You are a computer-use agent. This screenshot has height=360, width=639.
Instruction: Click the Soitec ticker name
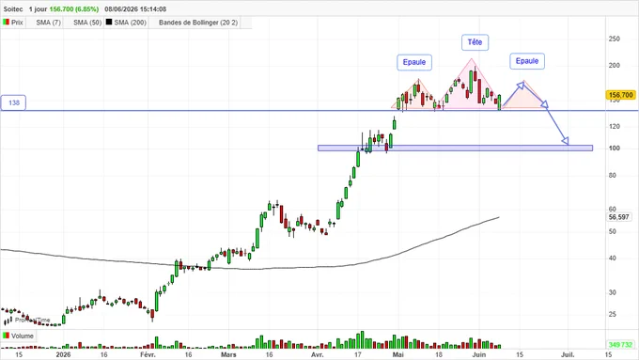coord(13,9)
